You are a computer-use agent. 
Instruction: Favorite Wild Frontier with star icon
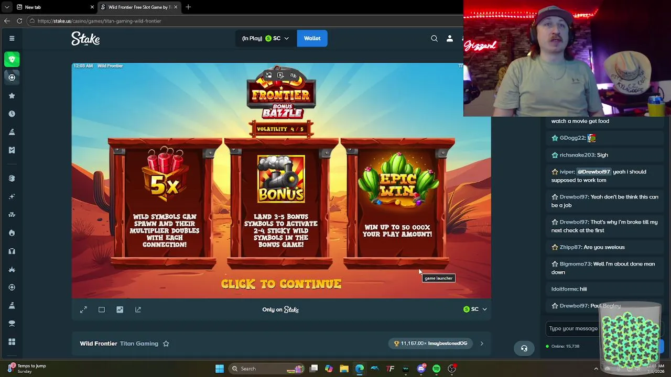(166, 343)
